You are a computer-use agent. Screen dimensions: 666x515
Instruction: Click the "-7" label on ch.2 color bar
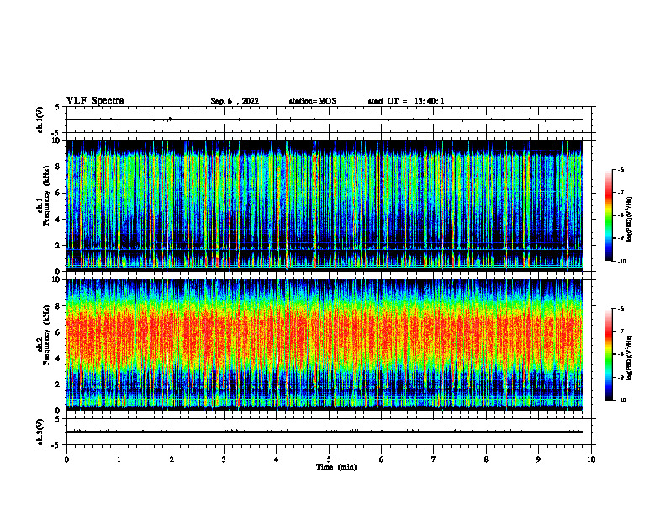pos(621,332)
